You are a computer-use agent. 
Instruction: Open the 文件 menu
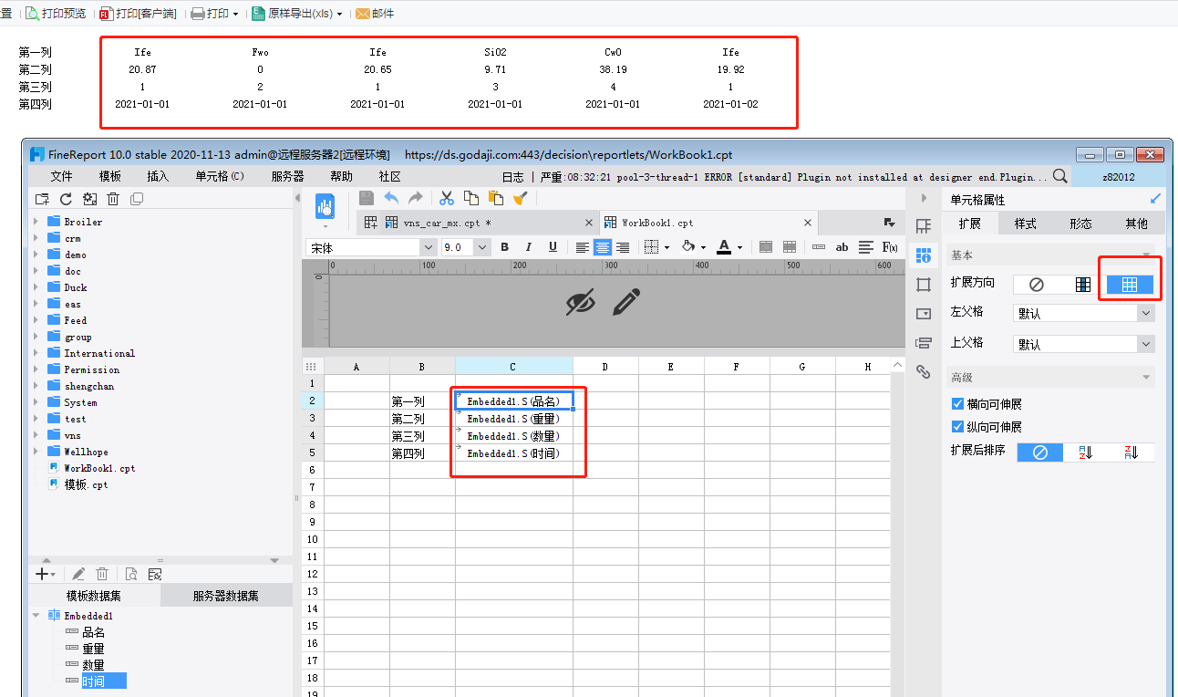[61, 177]
